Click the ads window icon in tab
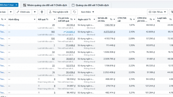The width and height of the screenshot is (173, 97). [x=73, y=5]
